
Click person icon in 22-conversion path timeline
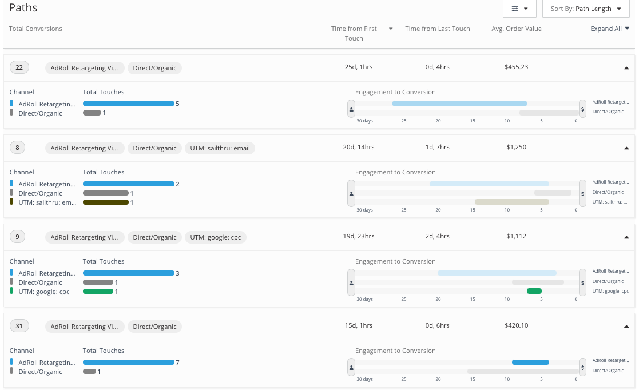coord(351,108)
